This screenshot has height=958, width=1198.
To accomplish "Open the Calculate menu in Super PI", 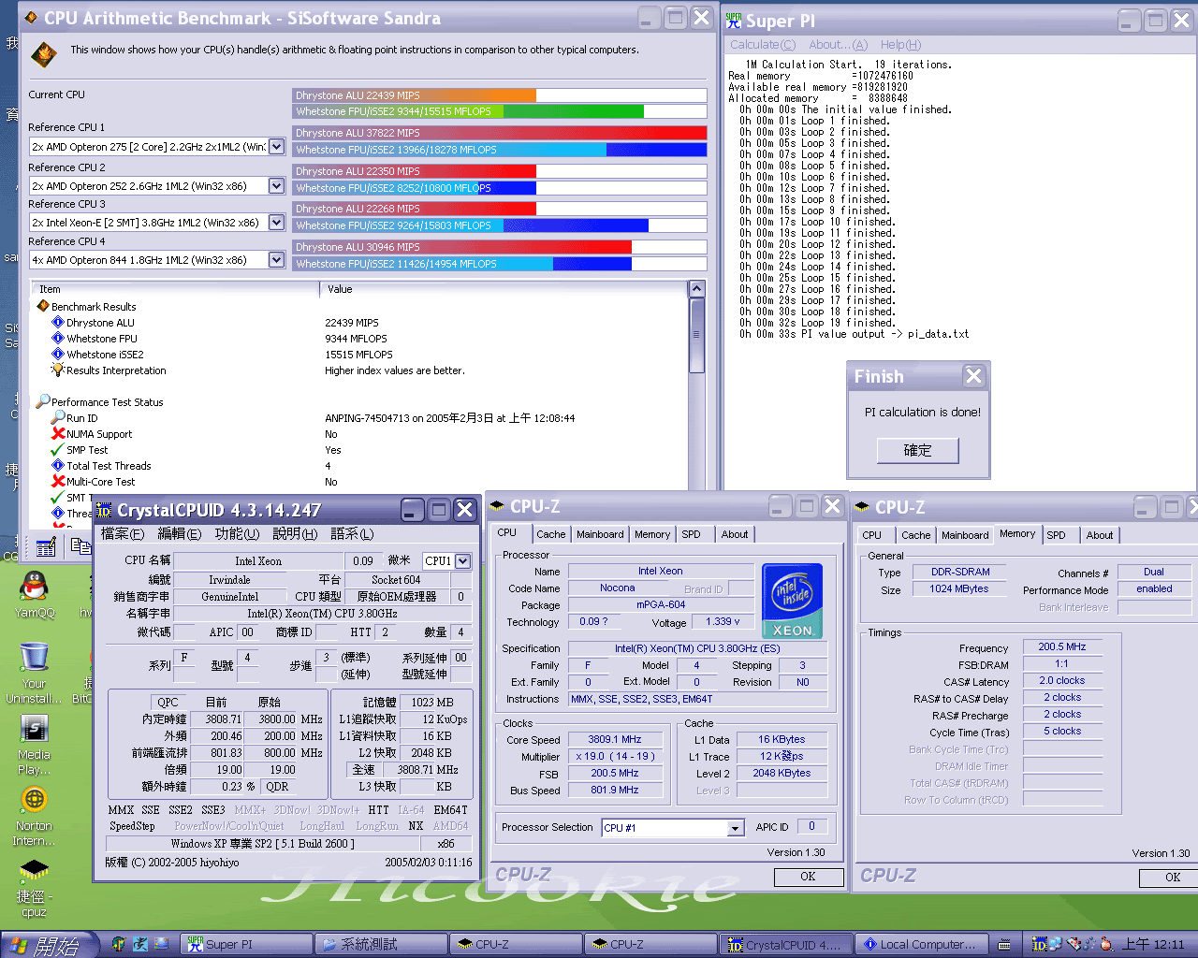I will coord(763,44).
